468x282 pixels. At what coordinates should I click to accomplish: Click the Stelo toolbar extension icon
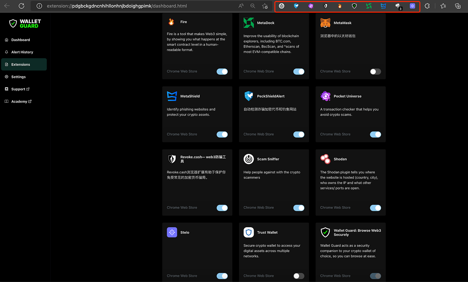click(412, 6)
